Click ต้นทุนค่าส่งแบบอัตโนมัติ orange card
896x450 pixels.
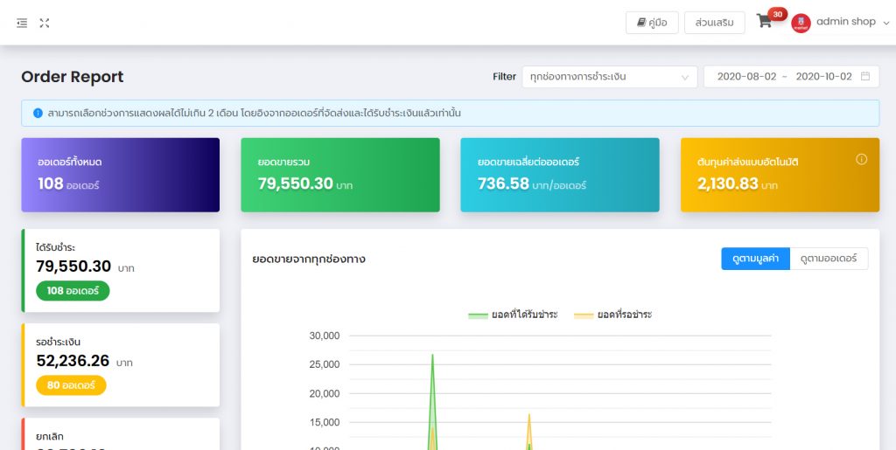tap(780, 175)
